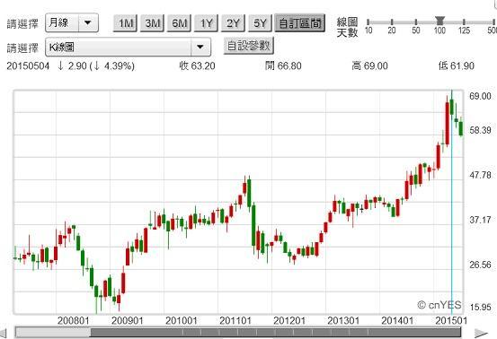Select the 6M range button
The width and height of the screenshot is (497, 339).
tap(179, 23)
